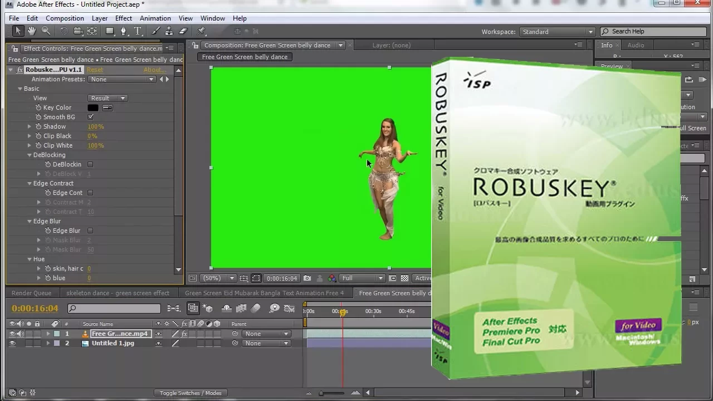Open show channel RGB icon
Screen dimensions: 713x401
332,278
